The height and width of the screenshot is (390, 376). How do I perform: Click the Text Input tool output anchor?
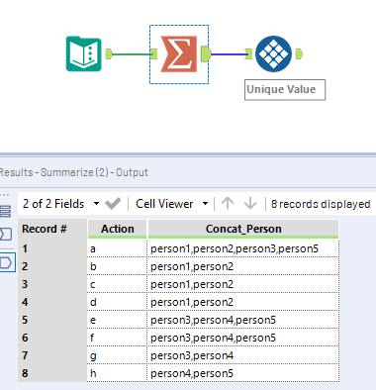click(109, 53)
